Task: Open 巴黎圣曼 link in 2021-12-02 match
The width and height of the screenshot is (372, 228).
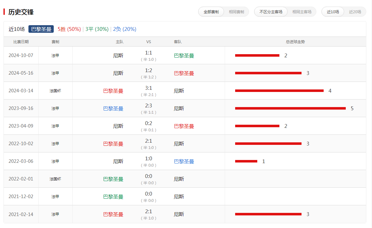Action: [113, 197]
